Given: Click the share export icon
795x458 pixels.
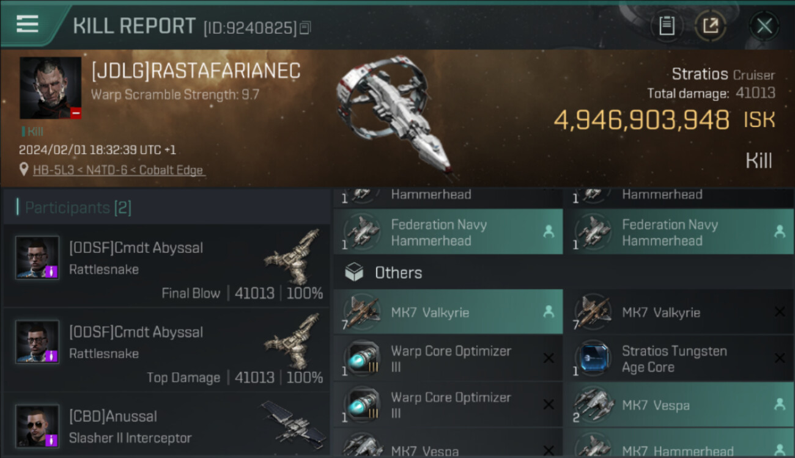Looking at the screenshot, I should click(x=710, y=26).
